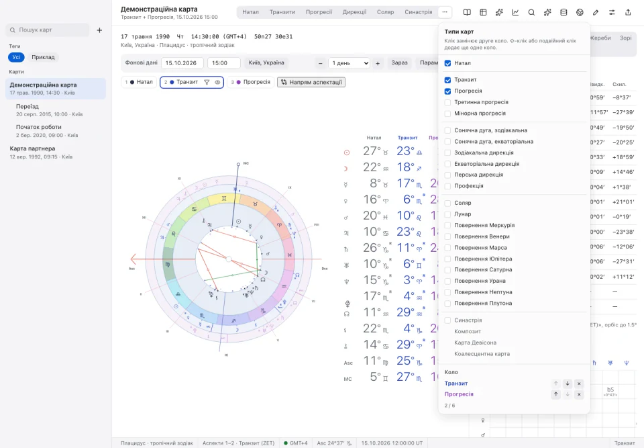644x448 pixels.
Task: Open the book reference icon in toolbar
Action: 467,12
